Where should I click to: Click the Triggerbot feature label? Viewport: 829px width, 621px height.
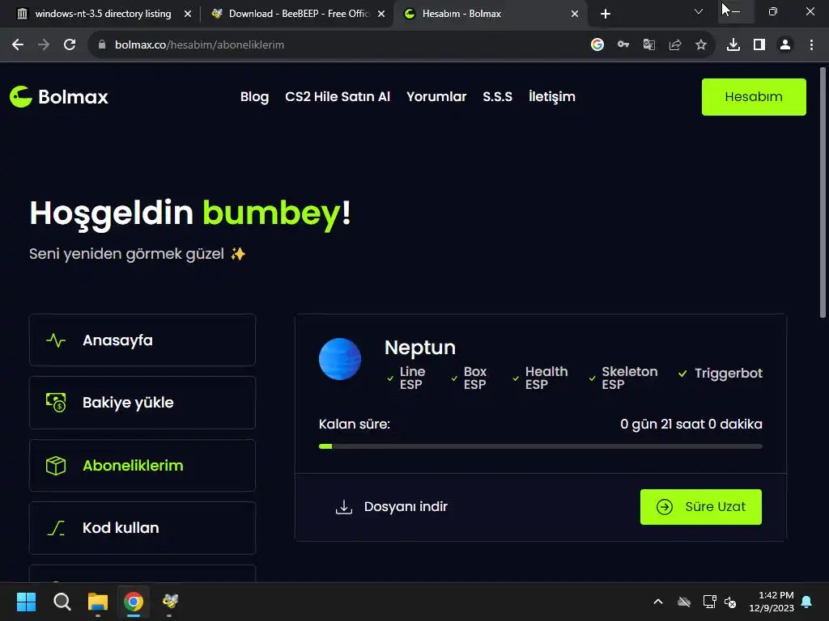(728, 374)
